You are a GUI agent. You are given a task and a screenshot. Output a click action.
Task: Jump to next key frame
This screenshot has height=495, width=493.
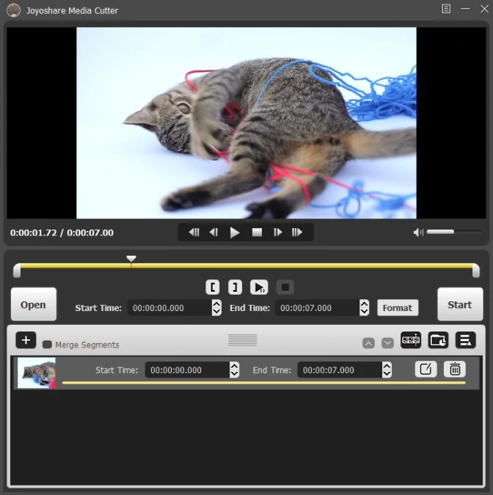tap(297, 232)
